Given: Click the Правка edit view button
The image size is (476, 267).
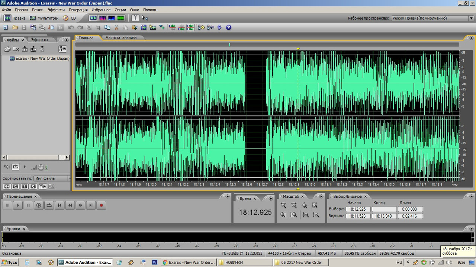Looking at the screenshot, I should [x=15, y=18].
